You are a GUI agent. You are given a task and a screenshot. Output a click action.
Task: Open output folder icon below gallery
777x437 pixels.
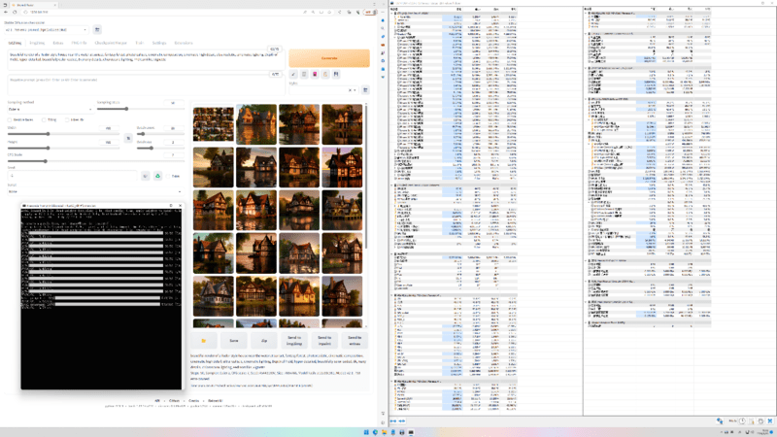click(x=203, y=341)
